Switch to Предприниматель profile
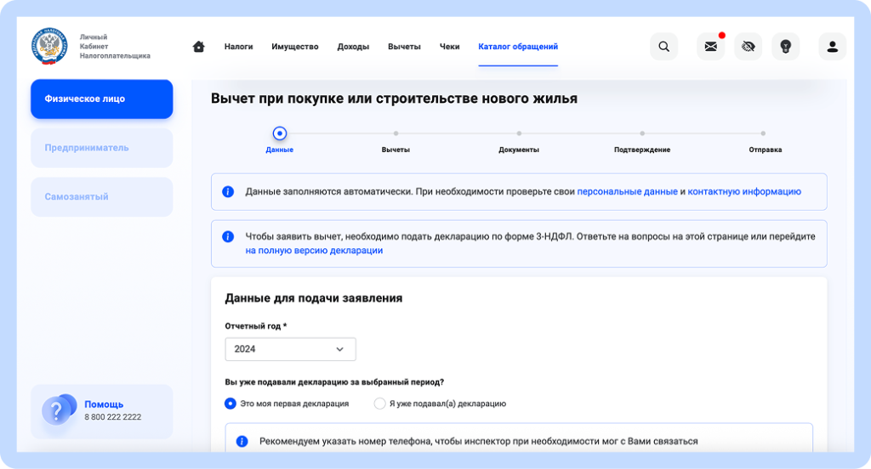This screenshot has width=871, height=469. (x=102, y=148)
